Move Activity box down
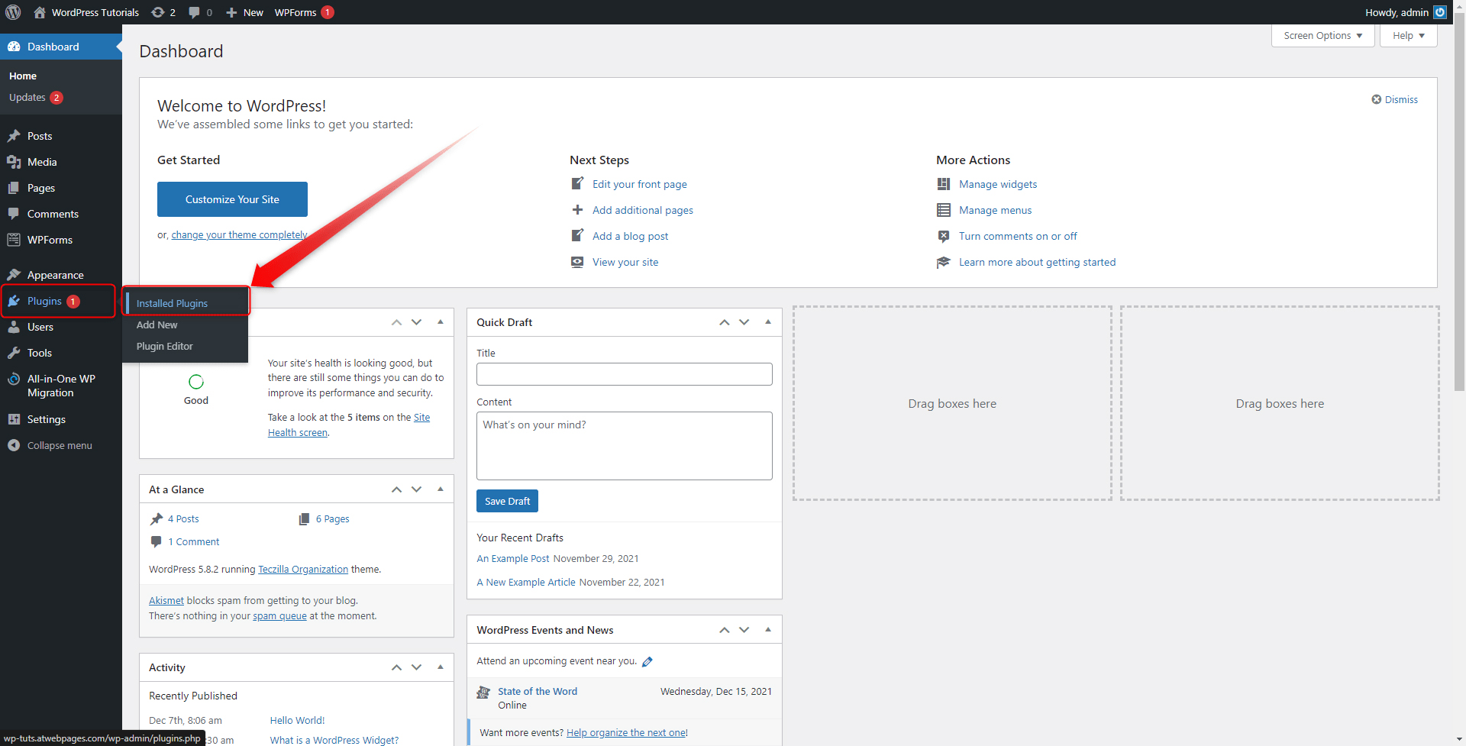 (416, 667)
